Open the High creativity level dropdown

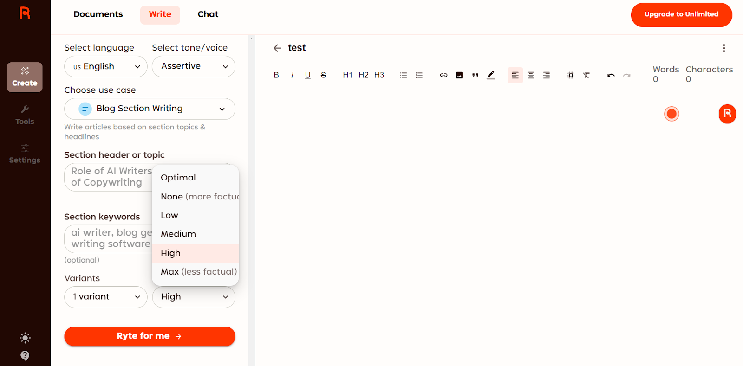click(x=194, y=297)
